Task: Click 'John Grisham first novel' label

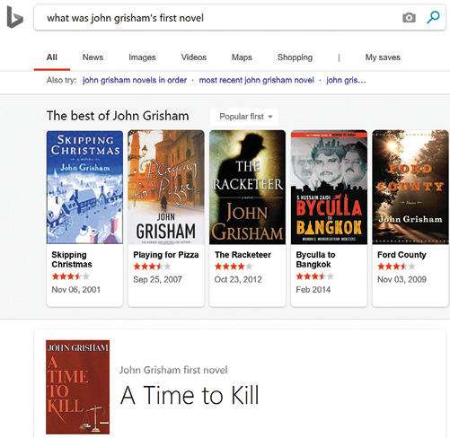Action: [x=173, y=370]
